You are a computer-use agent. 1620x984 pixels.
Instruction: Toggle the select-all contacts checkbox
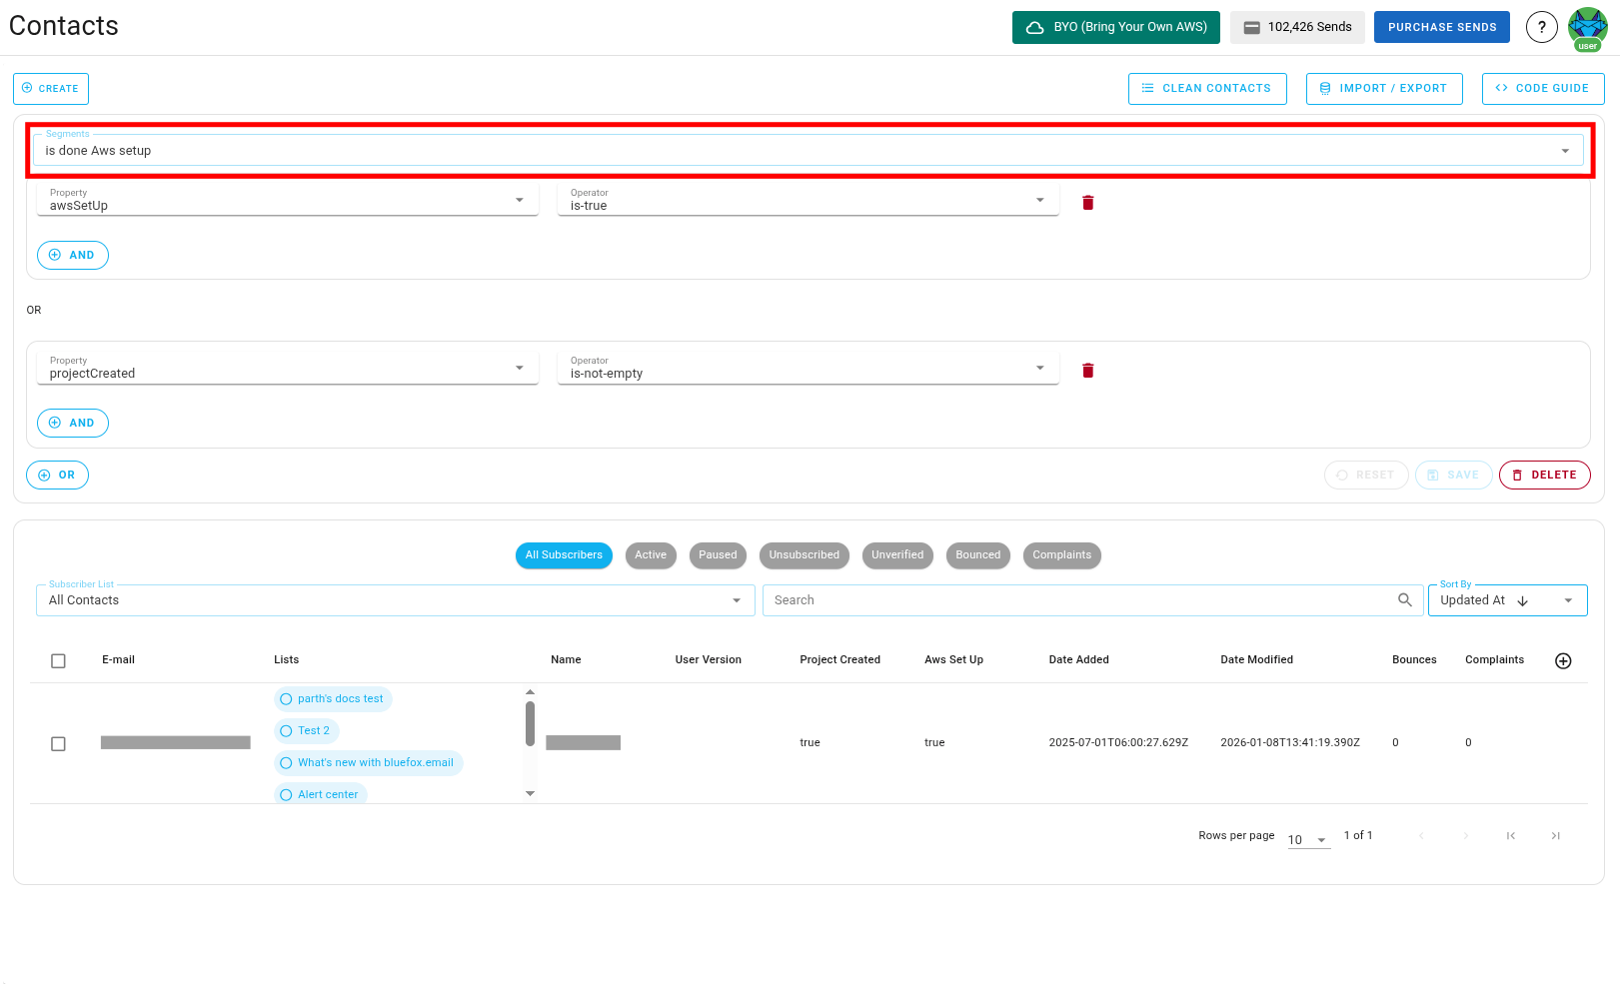pos(58,660)
